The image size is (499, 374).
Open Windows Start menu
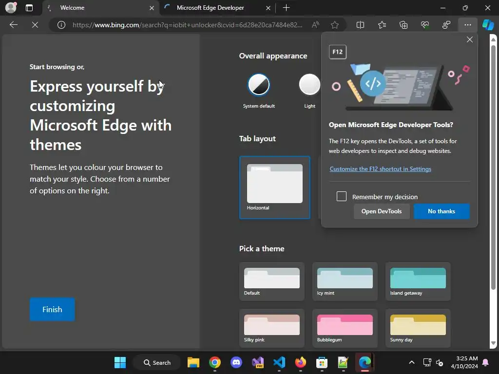120,362
